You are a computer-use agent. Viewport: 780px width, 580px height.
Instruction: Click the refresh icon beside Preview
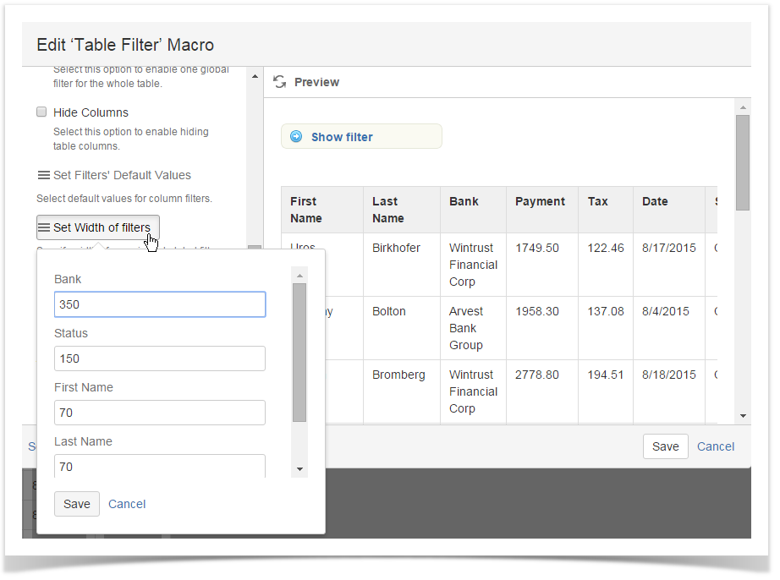pyautogui.click(x=280, y=82)
